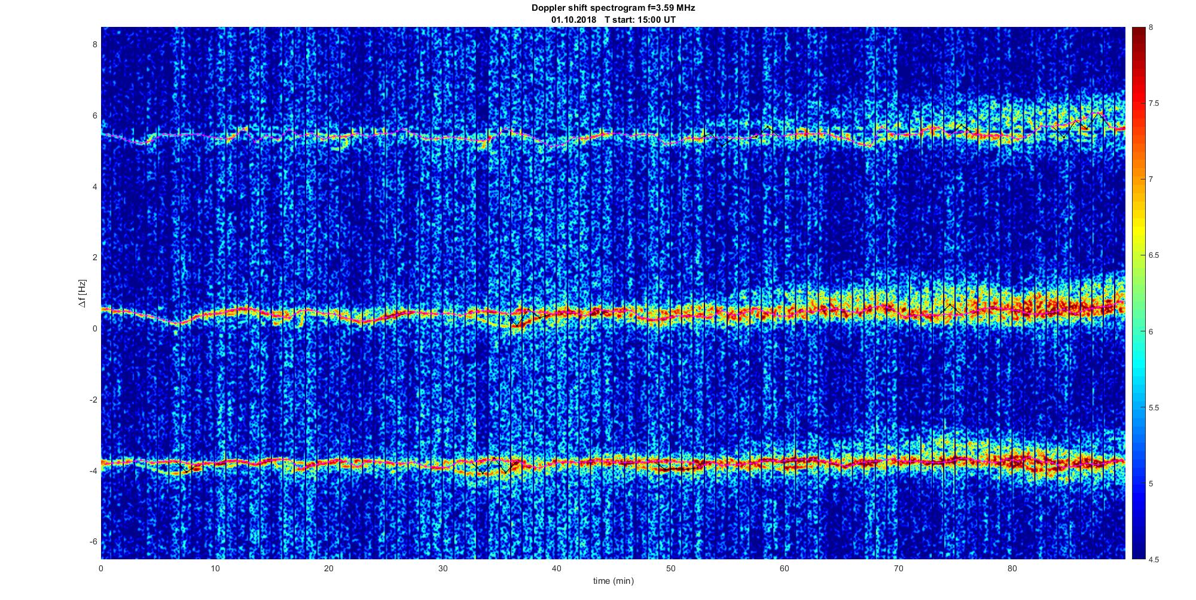Click x-axis tick label '80'
Image resolution: width=1196 pixels, height=600 pixels.
click(x=1012, y=568)
